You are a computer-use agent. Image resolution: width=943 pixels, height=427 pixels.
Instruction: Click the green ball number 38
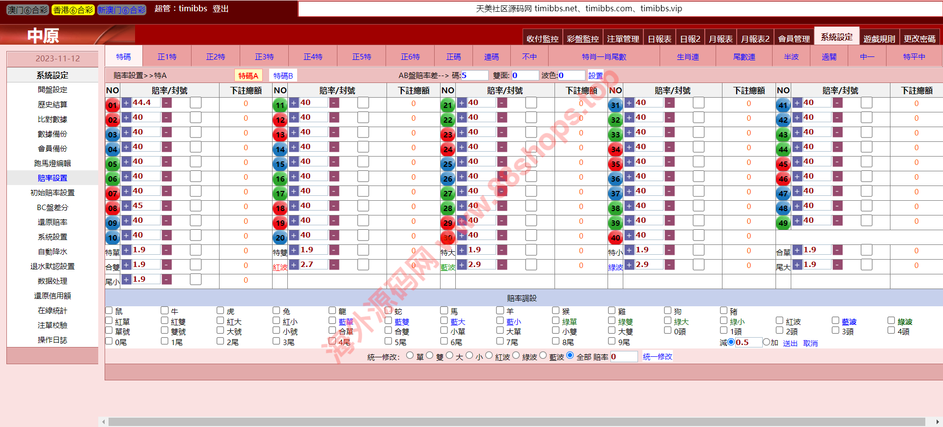pos(615,208)
